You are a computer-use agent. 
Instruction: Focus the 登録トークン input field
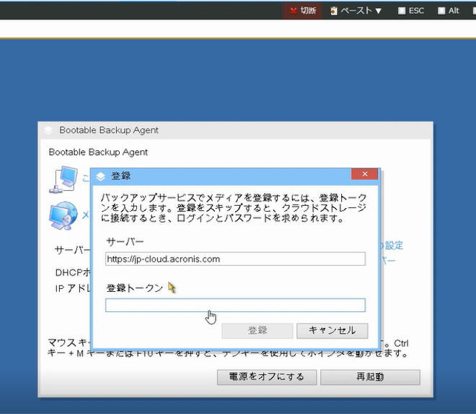(x=235, y=305)
